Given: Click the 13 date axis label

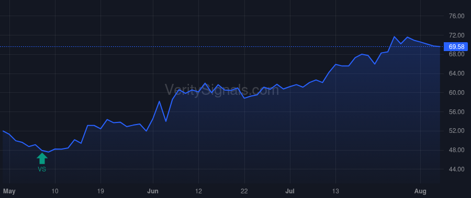Looking at the screenshot, I should coord(335,191).
